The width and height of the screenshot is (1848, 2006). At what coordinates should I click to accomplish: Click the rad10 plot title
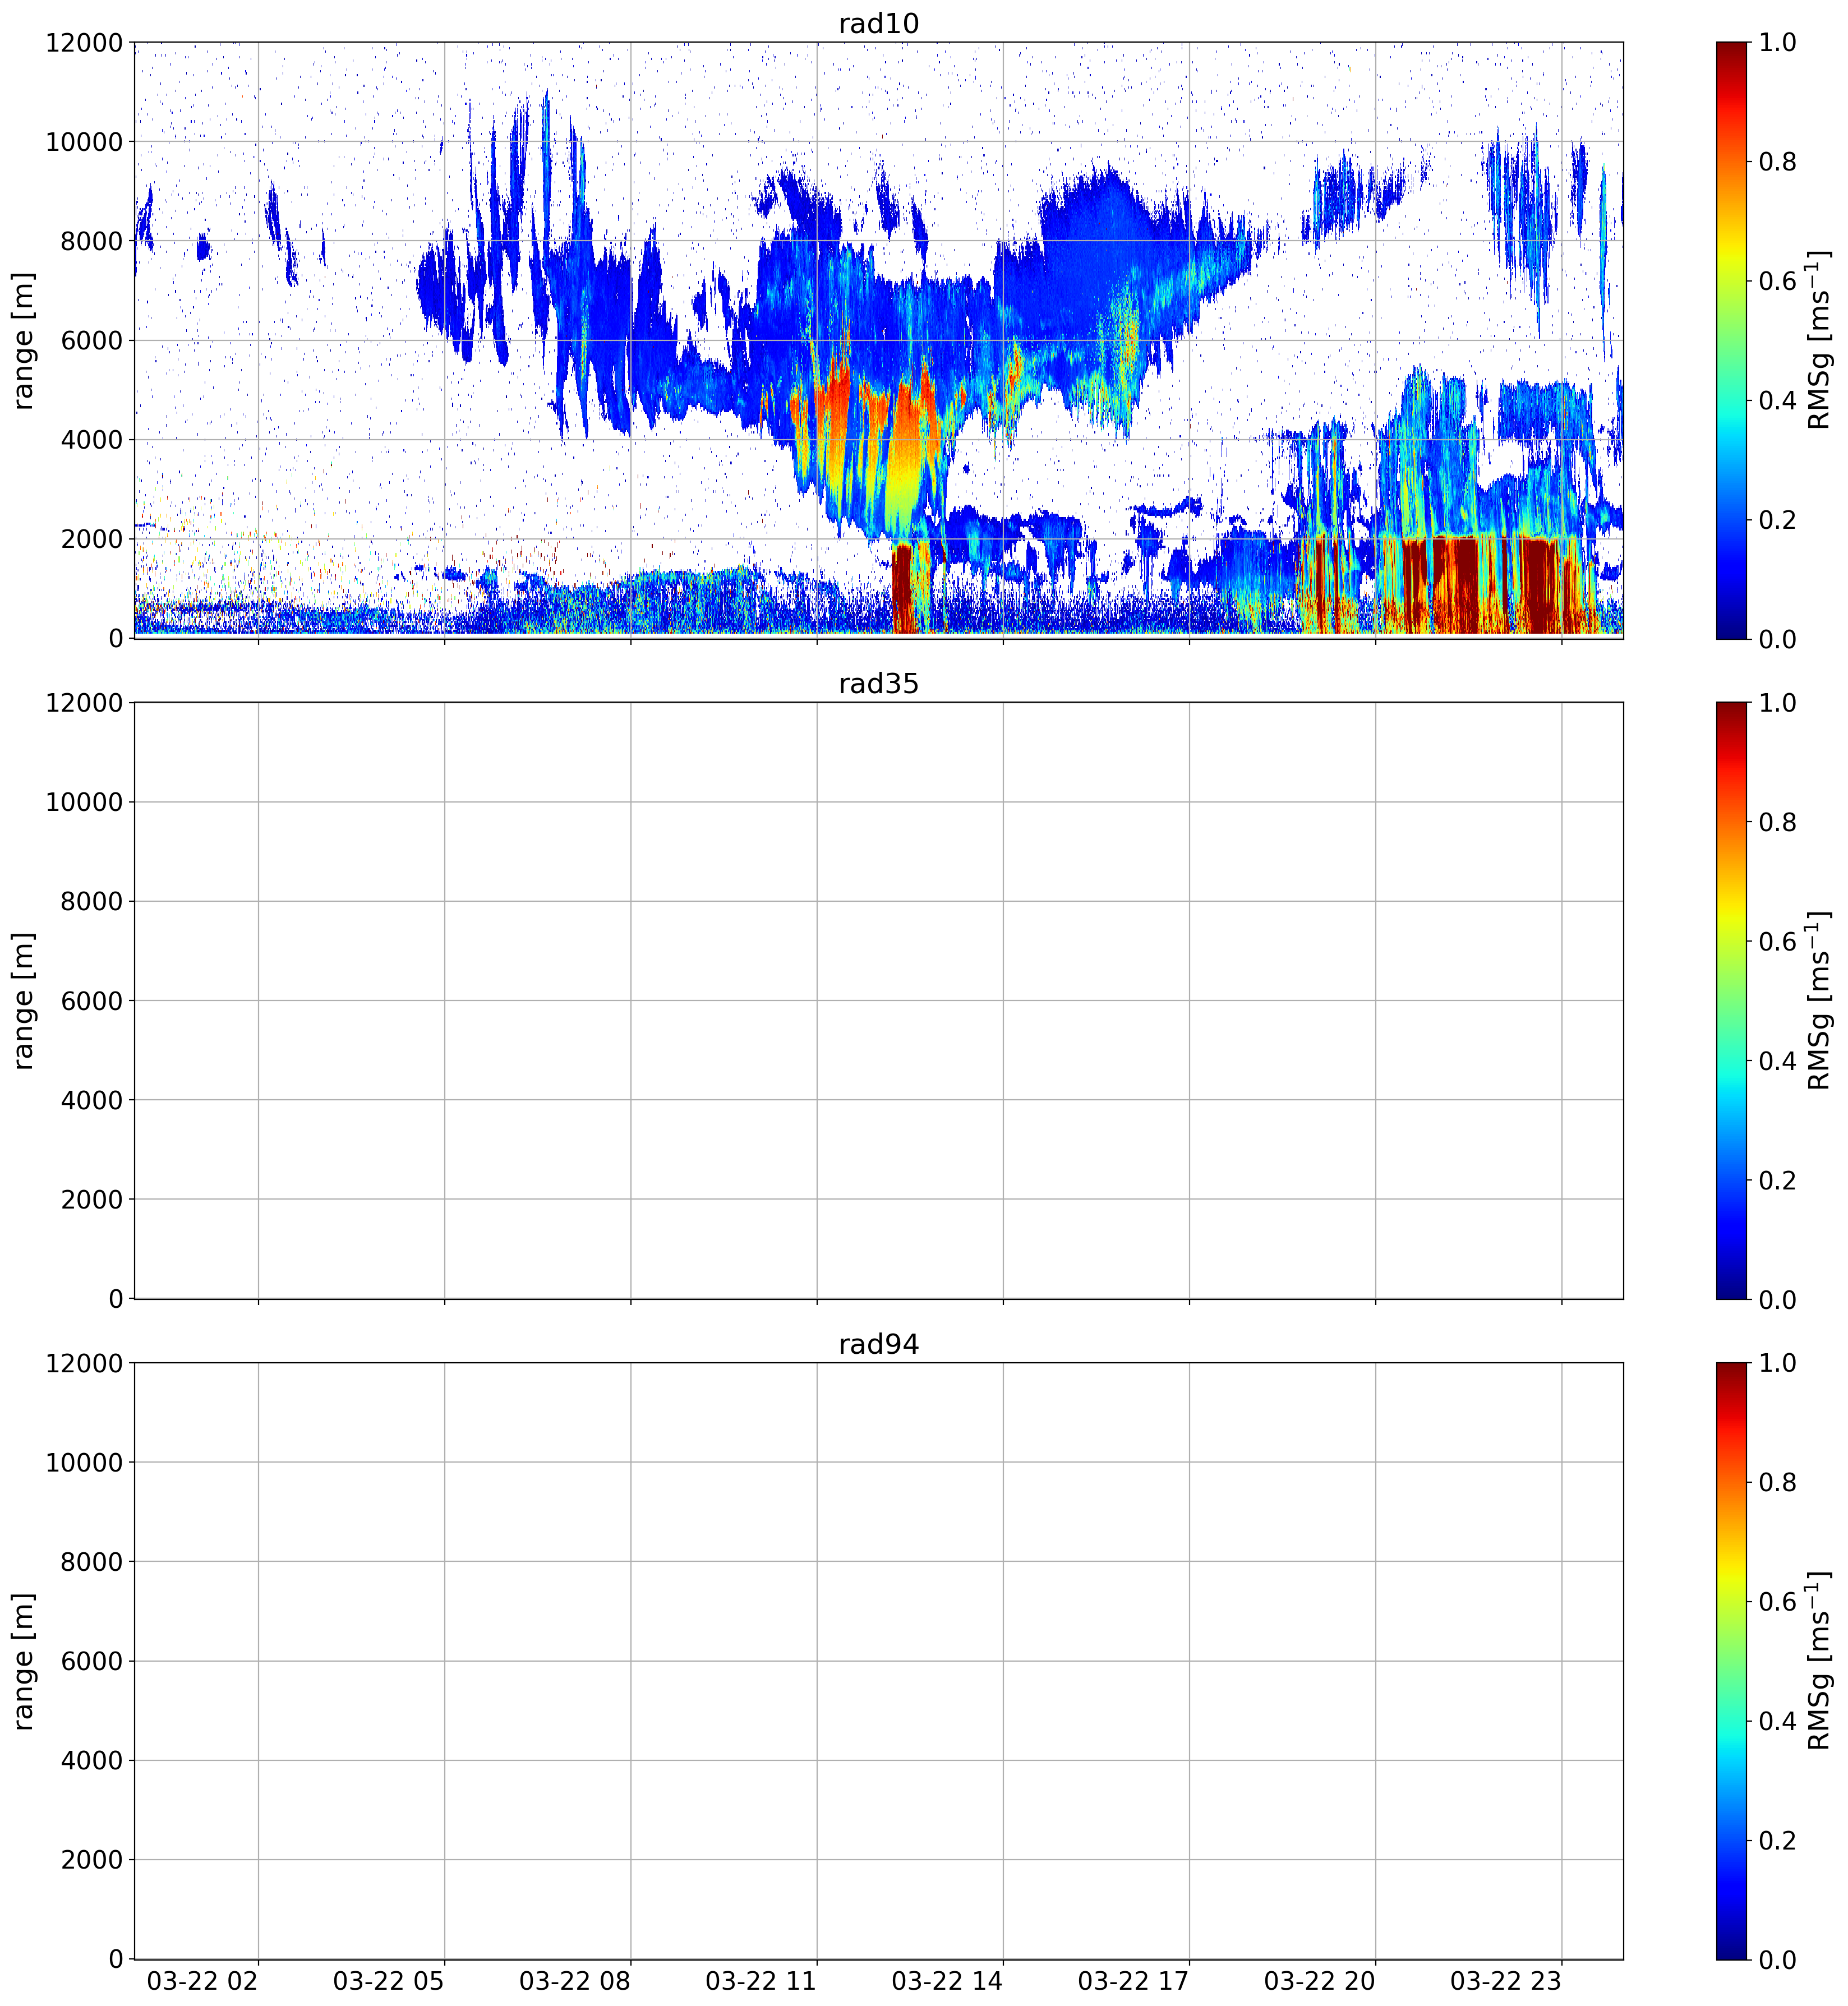(x=878, y=24)
